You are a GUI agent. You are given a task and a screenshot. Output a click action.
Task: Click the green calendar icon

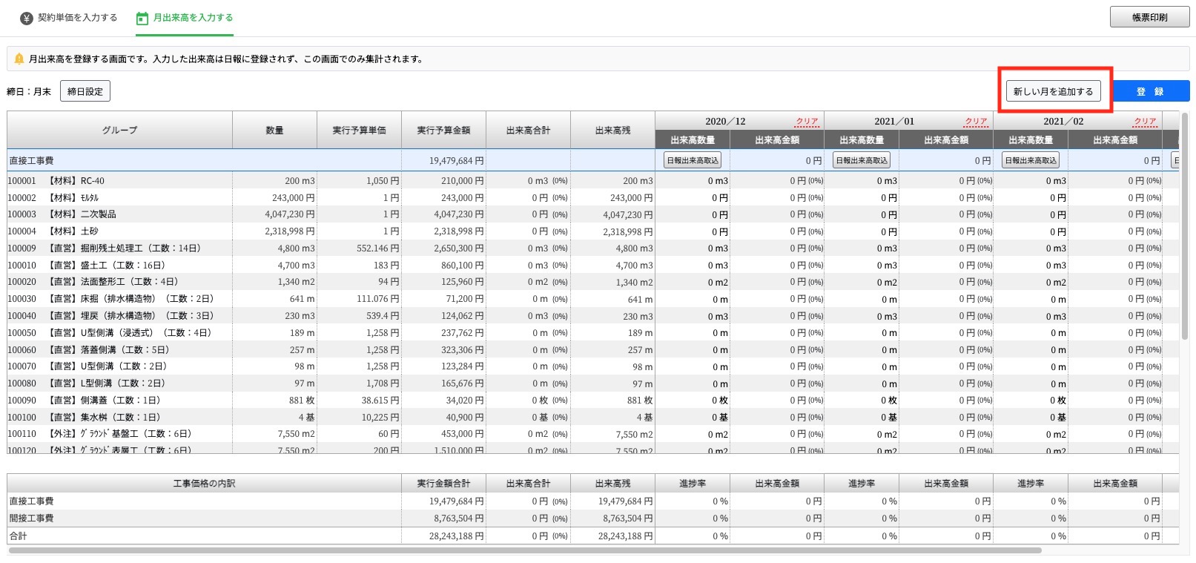(x=142, y=18)
